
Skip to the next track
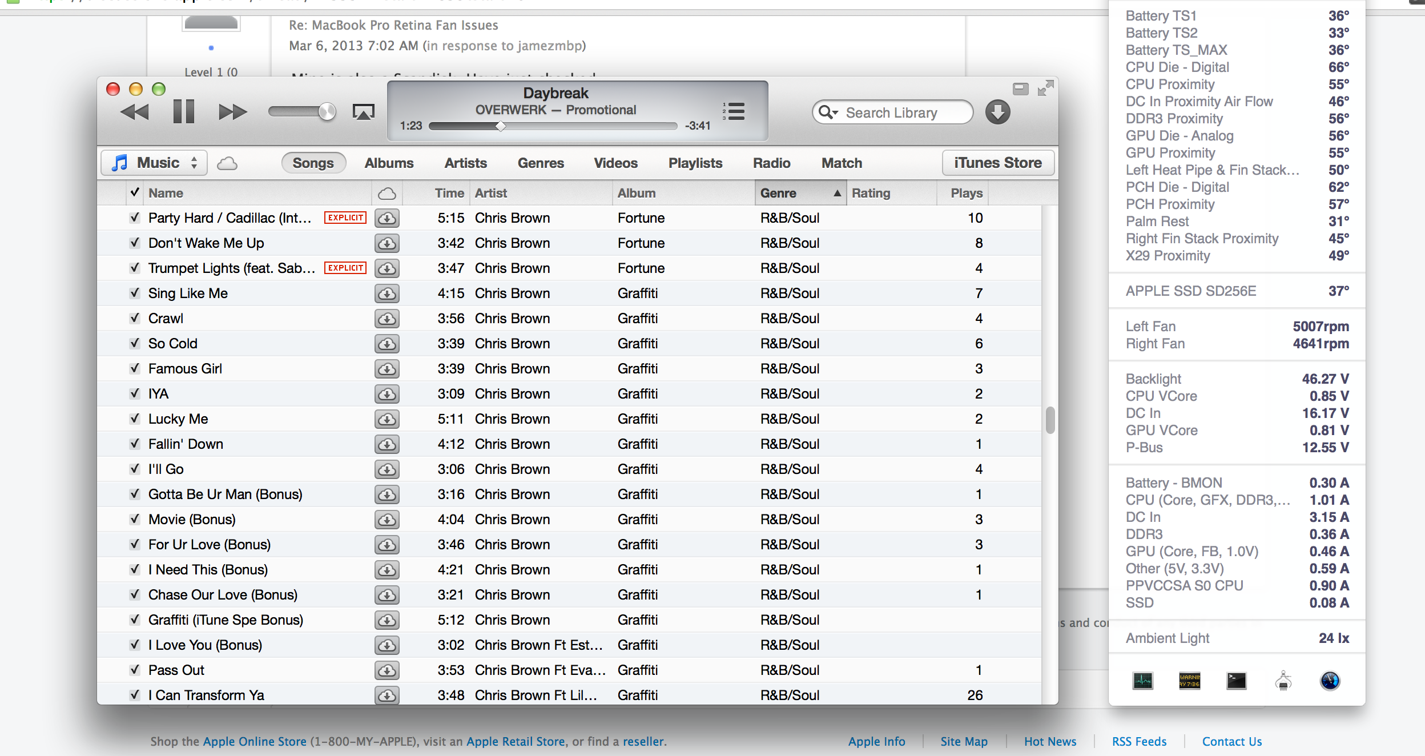(x=232, y=112)
